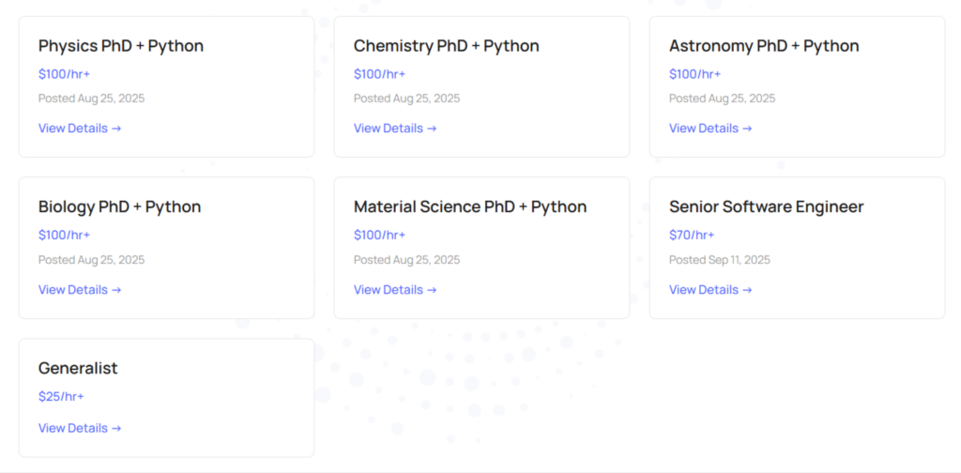Click the Senior Software Engineer heading

766,207
